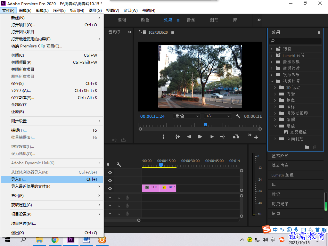The width and height of the screenshot is (328, 246).
Task: Click the Export Frame camera icon
Action: tap(236, 137)
